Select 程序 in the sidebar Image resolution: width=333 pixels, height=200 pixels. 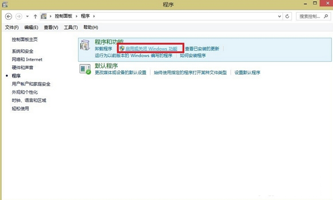click(16, 76)
